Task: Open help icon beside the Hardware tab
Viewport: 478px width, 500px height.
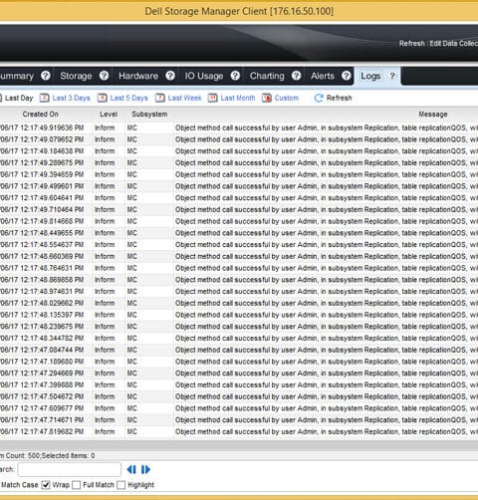Action: pos(170,76)
